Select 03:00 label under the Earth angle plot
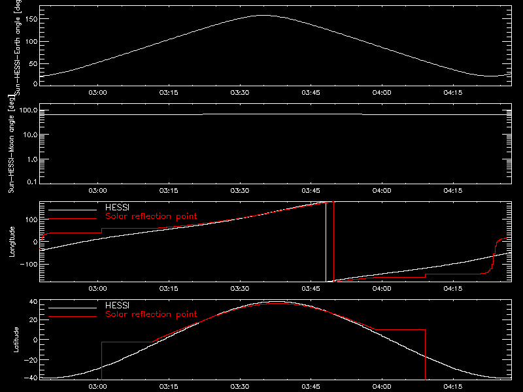523x392 pixels. tap(97, 93)
